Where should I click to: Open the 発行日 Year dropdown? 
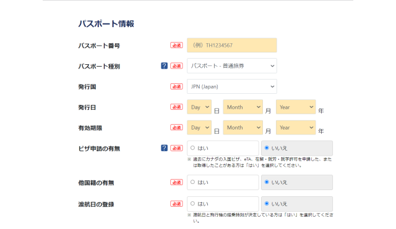click(296, 107)
